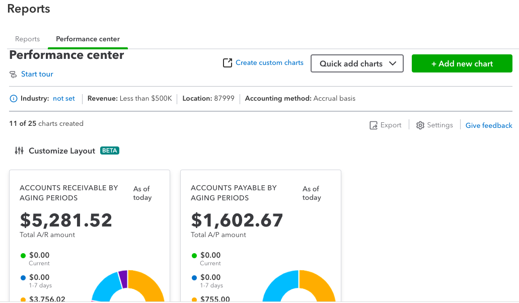Set industry via the not set link
The height and width of the screenshot is (303, 519).
point(64,99)
